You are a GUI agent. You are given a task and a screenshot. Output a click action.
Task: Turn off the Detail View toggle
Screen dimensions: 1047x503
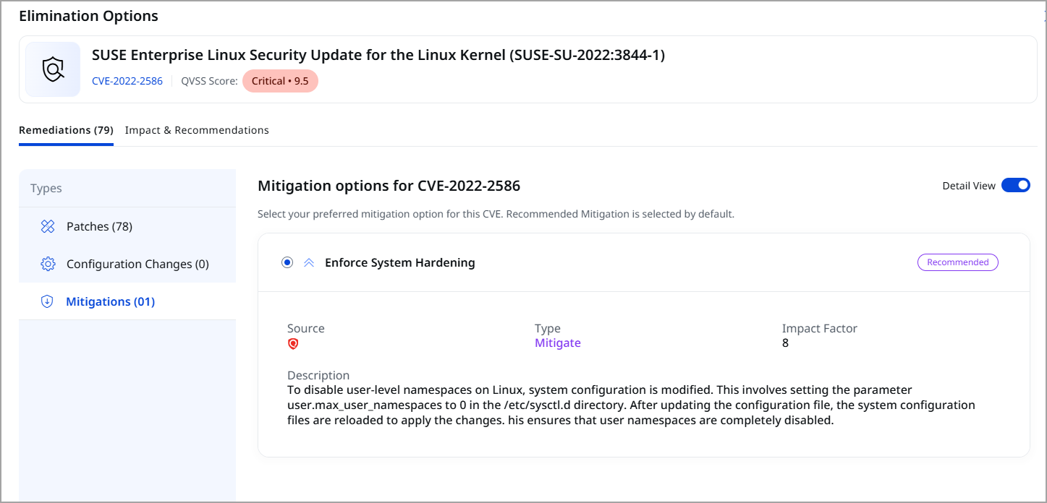pyautogui.click(x=1016, y=186)
